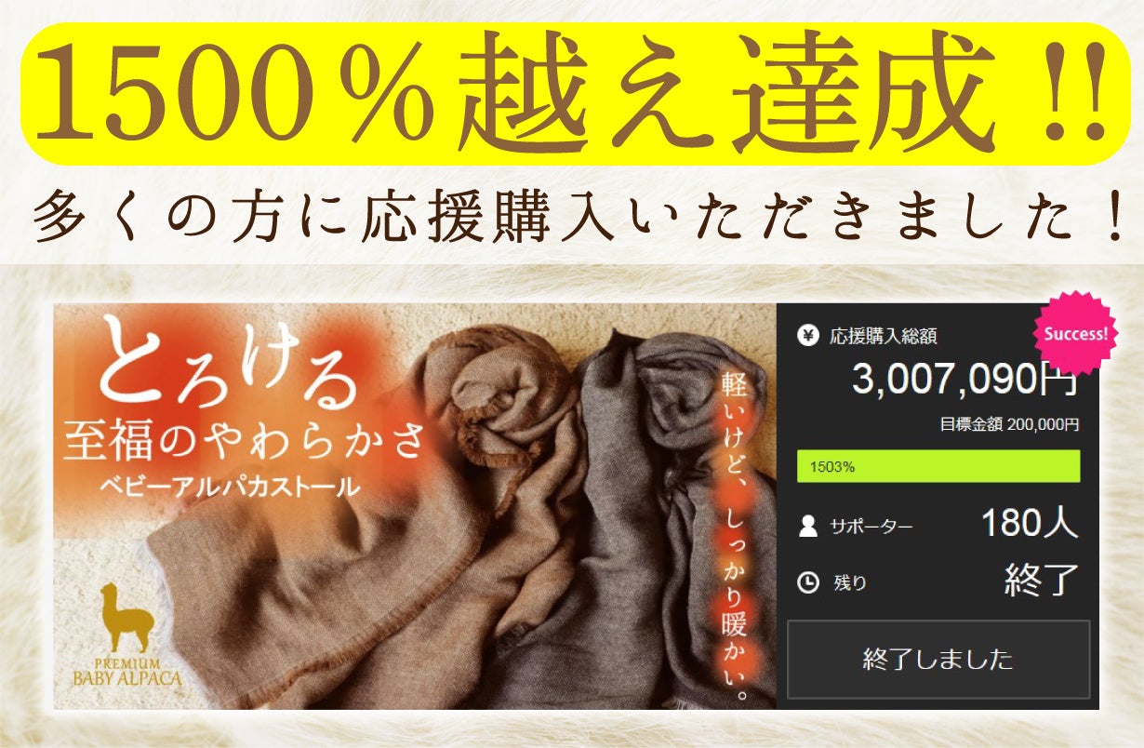
Task: Click the 180人 supporter count
Action: coord(1030,524)
